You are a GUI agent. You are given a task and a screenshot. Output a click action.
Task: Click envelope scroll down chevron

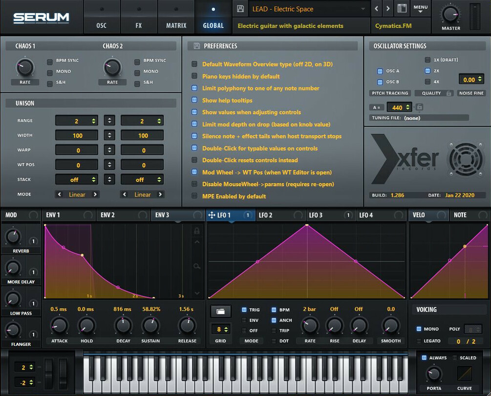click(197, 293)
